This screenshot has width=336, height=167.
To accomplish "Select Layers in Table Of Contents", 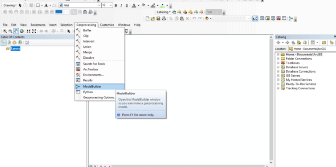I will click(16, 48).
